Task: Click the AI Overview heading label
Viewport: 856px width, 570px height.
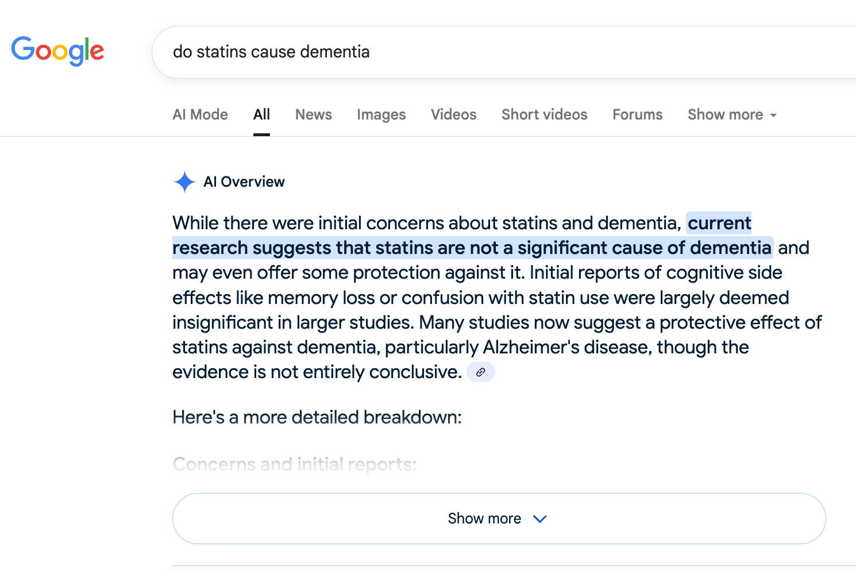Action: pyautogui.click(x=244, y=182)
